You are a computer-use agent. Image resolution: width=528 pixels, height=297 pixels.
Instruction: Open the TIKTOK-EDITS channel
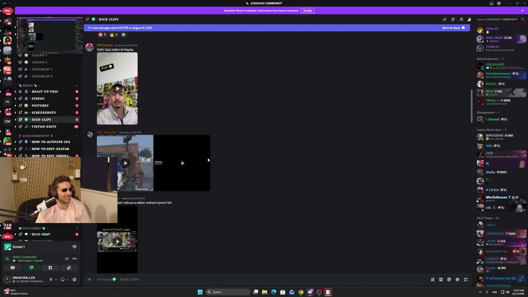pyautogui.click(x=48, y=127)
